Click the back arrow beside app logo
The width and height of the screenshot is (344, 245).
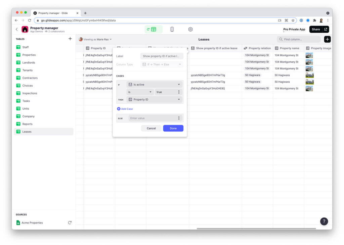click(17, 30)
